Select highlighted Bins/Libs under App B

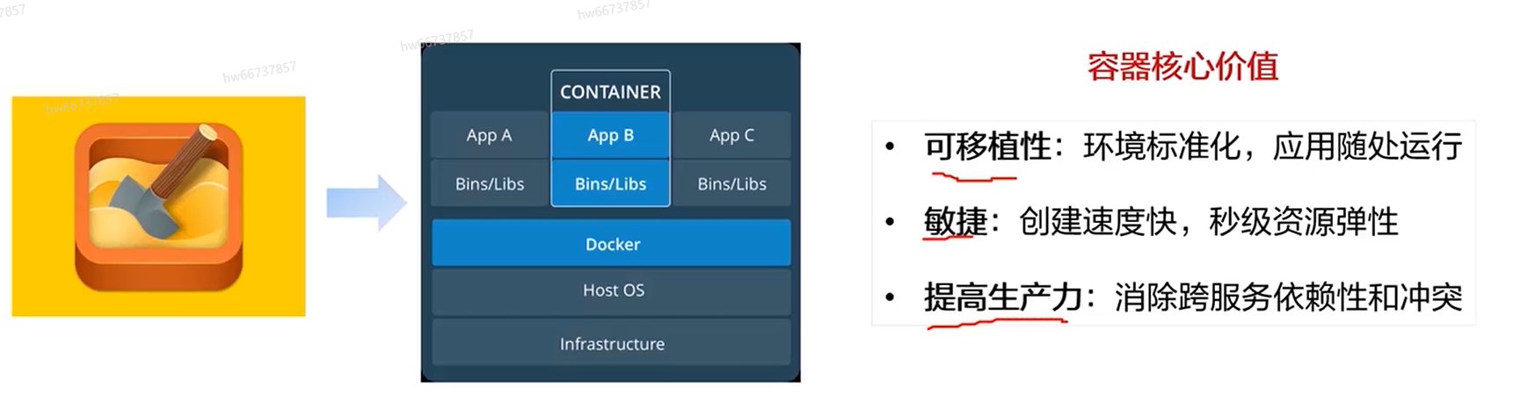tap(610, 184)
